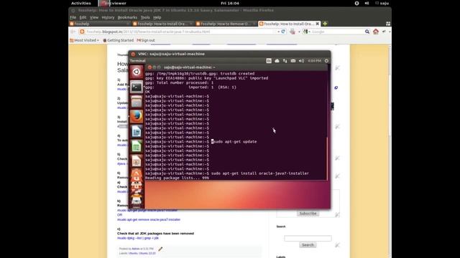Open Most Visited bookmarks dropdown
The height and width of the screenshot is (258, 460).
85,40
